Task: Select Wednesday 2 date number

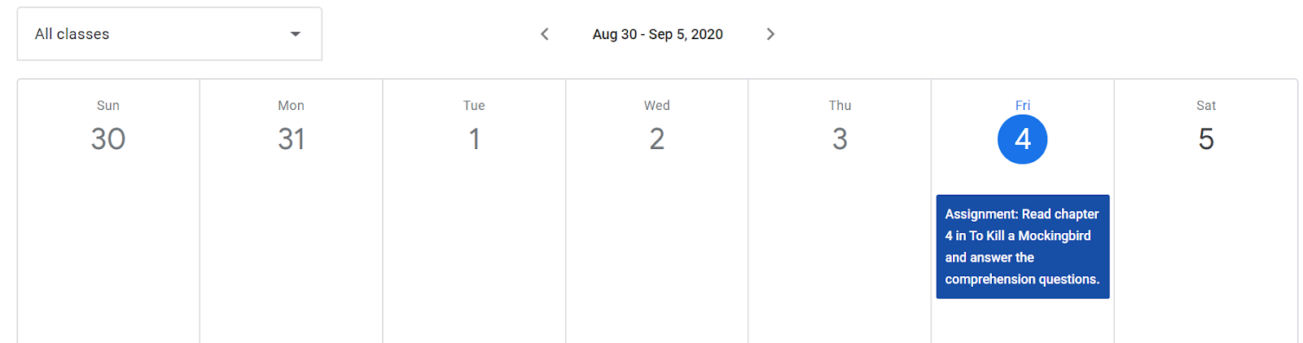Action: point(657,139)
